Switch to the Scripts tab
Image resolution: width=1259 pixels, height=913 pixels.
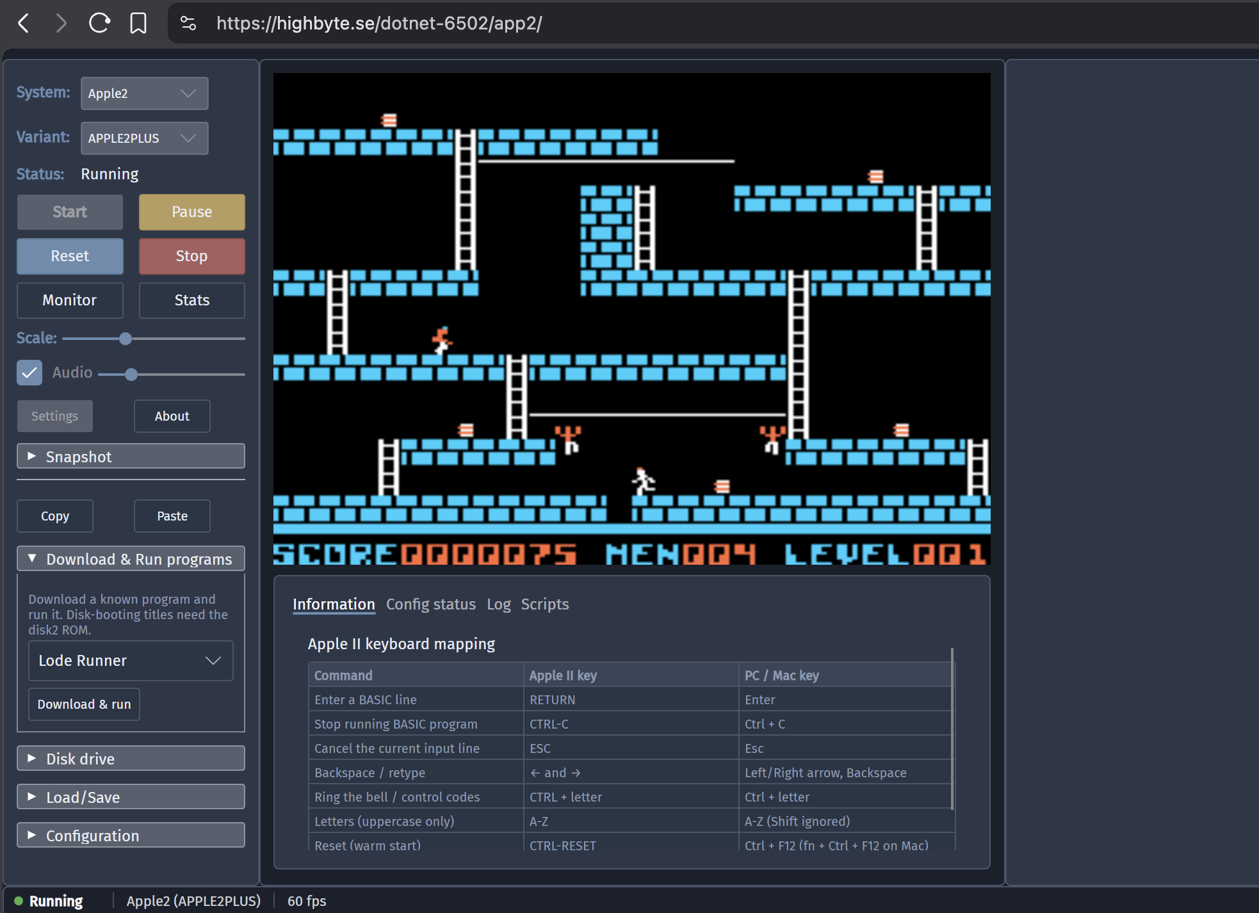click(x=544, y=604)
